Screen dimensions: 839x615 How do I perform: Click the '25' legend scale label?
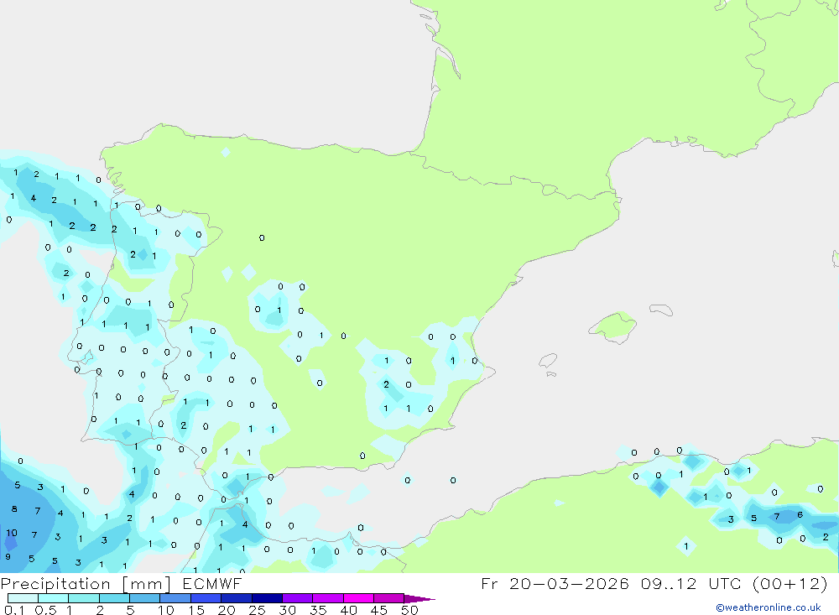(x=257, y=610)
